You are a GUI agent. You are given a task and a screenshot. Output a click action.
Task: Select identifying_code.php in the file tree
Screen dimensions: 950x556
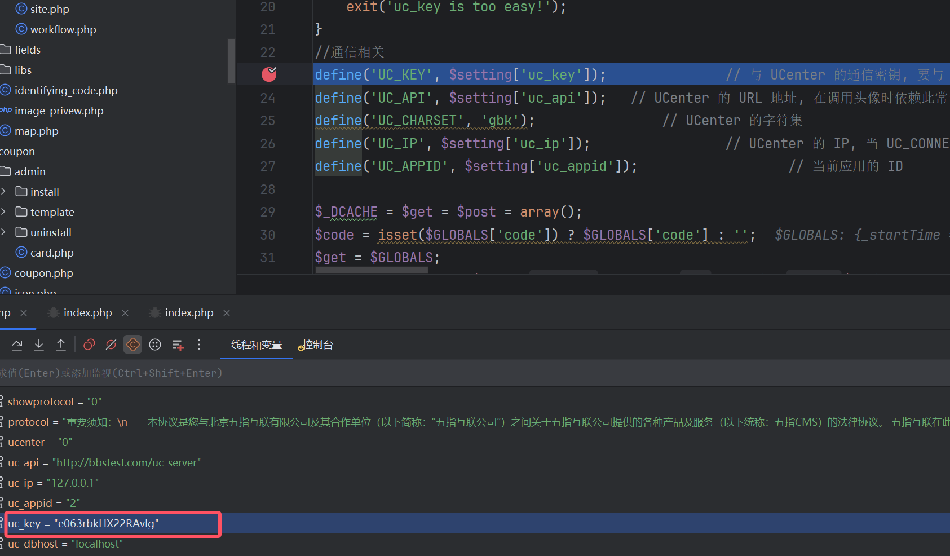[x=66, y=90]
